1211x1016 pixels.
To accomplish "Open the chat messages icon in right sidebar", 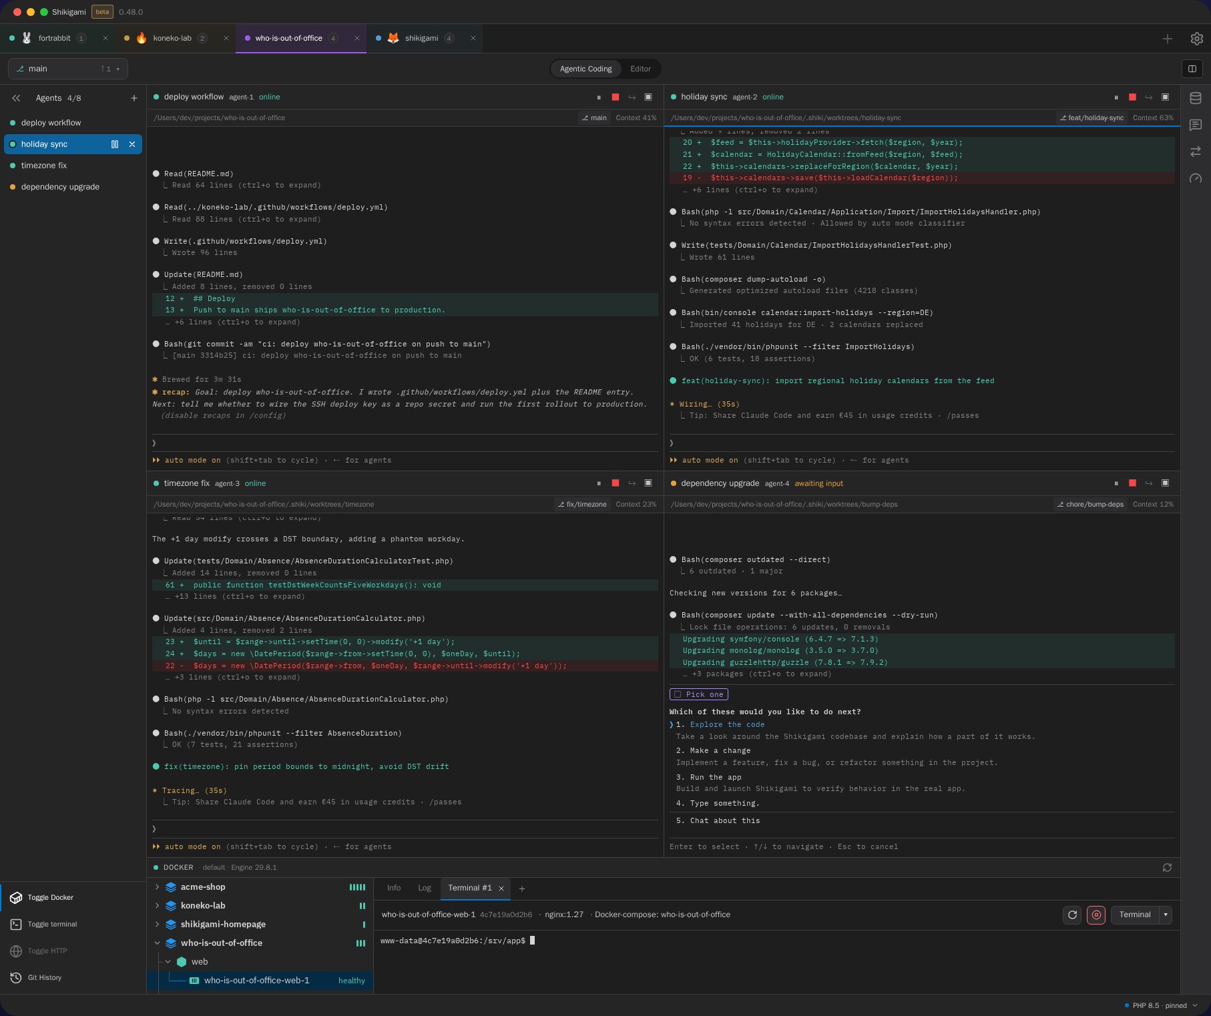I will click(x=1196, y=125).
